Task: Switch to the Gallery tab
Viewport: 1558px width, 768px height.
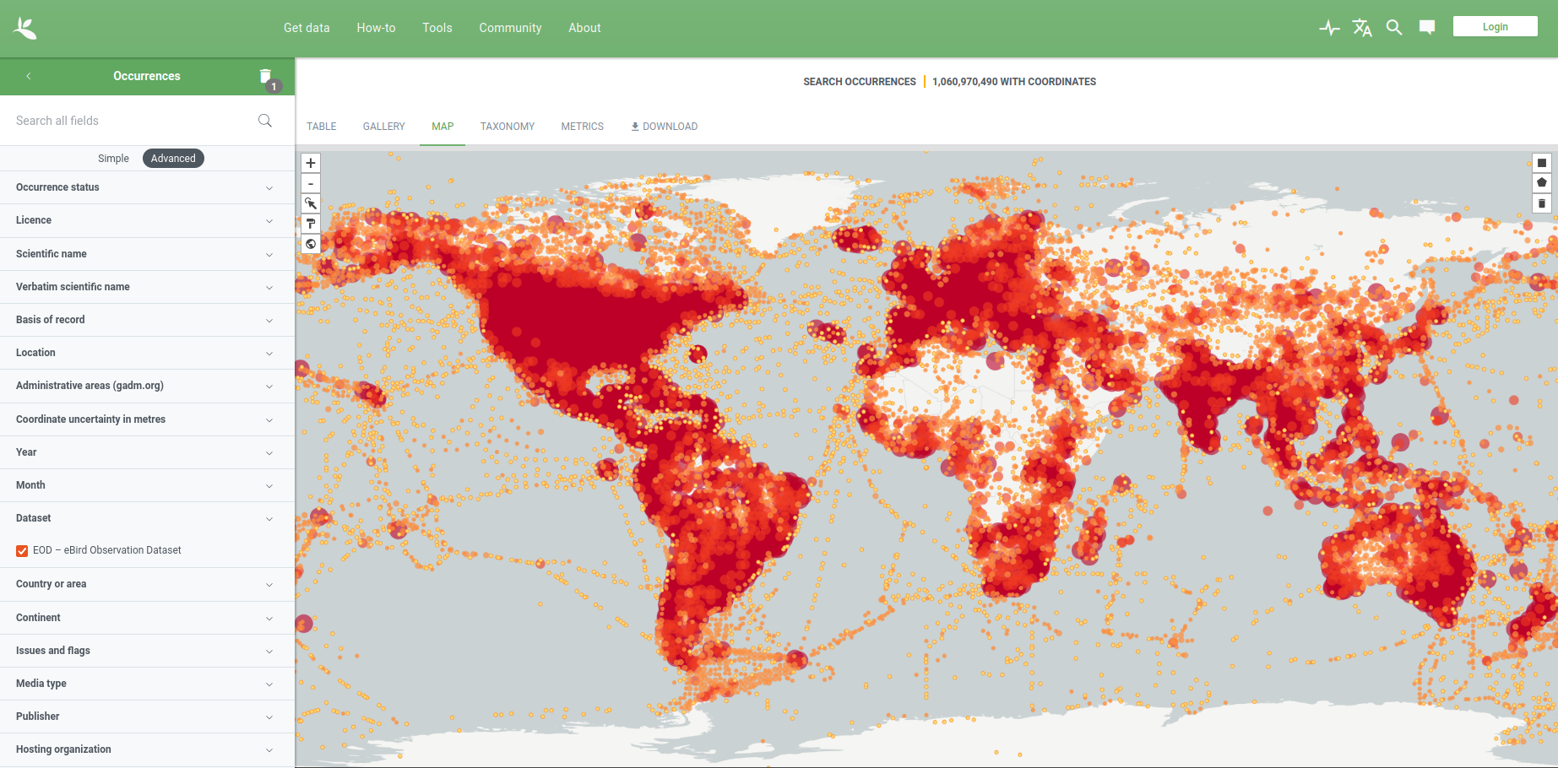Action: pyautogui.click(x=383, y=127)
